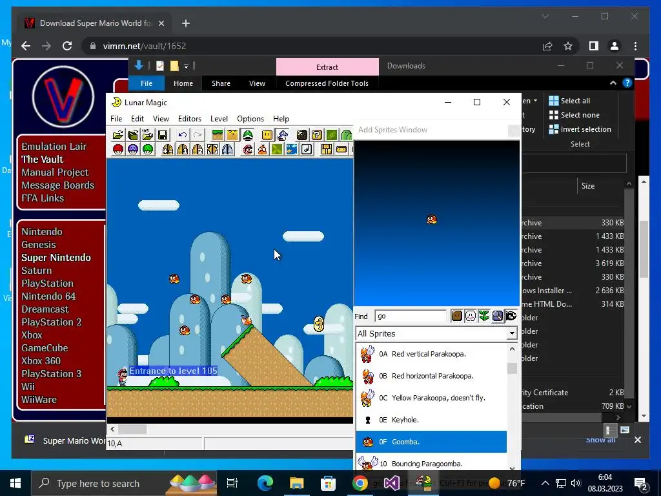Open the Lunar Magic File menu
The width and height of the screenshot is (661, 496).
tap(116, 119)
